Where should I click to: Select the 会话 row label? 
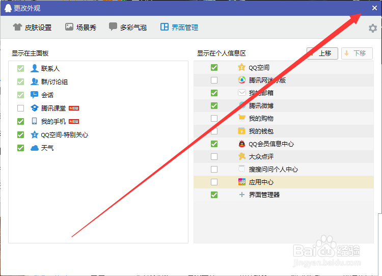pyautogui.click(x=47, y=95)
